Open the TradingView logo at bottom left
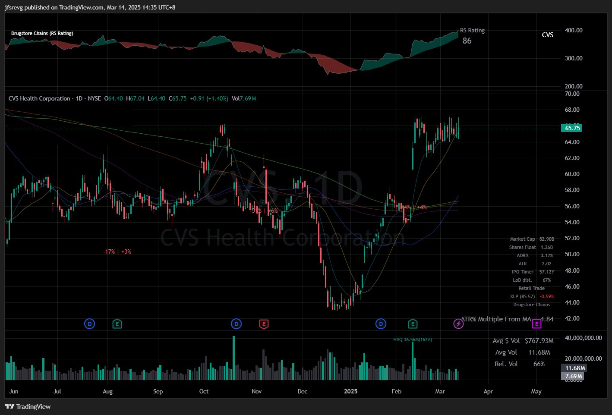The width and height of the screenshot is (612, 415). pyautogui.click(x=28, y=406)
